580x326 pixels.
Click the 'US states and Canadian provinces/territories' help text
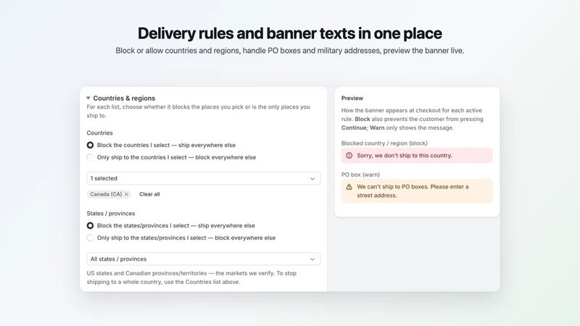191,277
